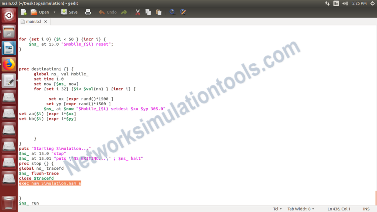Cut the selected text

coord(138,12)
